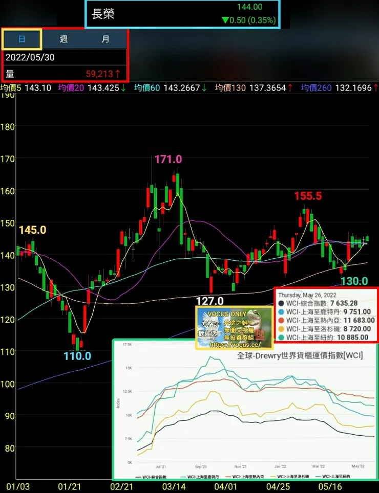Viewport: 379px width, 493px height.
Task: Toggle WCI-上海至鹿特丹 legend series
Action: coord(200,477)
